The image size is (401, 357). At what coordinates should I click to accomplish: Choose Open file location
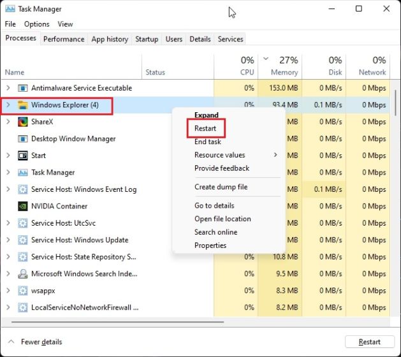[x=222, y=219]
